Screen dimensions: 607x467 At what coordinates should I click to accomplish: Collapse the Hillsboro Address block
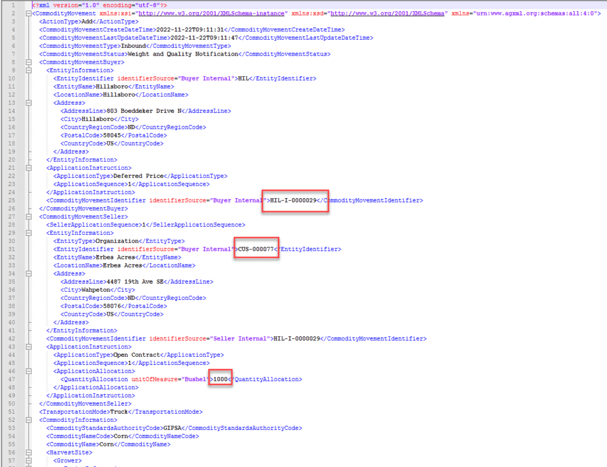tap(28, 102)
